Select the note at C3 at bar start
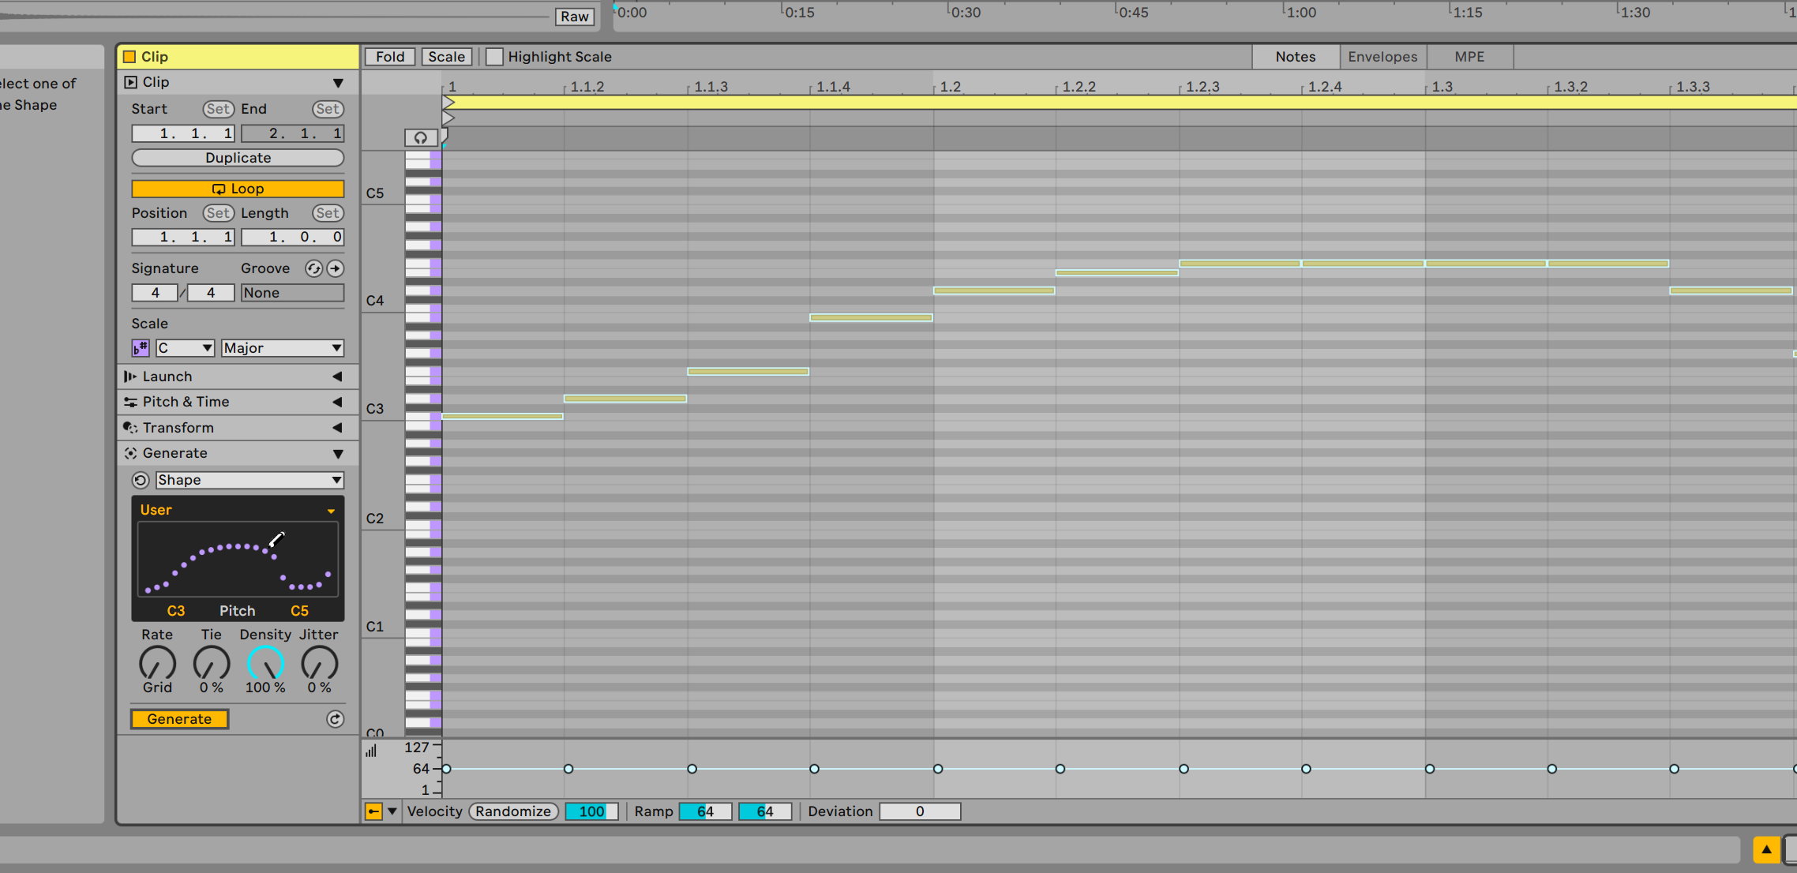Viewport: 1797px width, 873px height. [x=503, y=417]
